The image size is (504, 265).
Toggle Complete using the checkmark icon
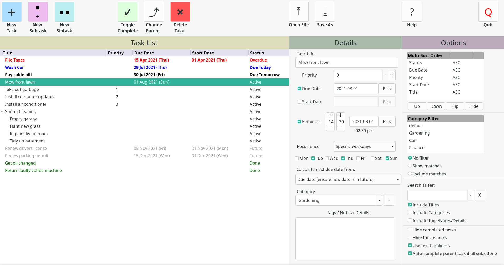coord(127,12)
